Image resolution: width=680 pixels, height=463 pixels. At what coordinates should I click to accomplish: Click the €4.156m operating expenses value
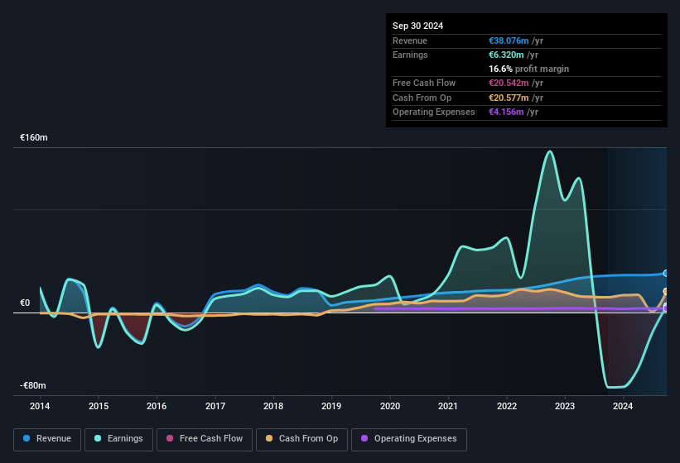click(x=506, y=112)
